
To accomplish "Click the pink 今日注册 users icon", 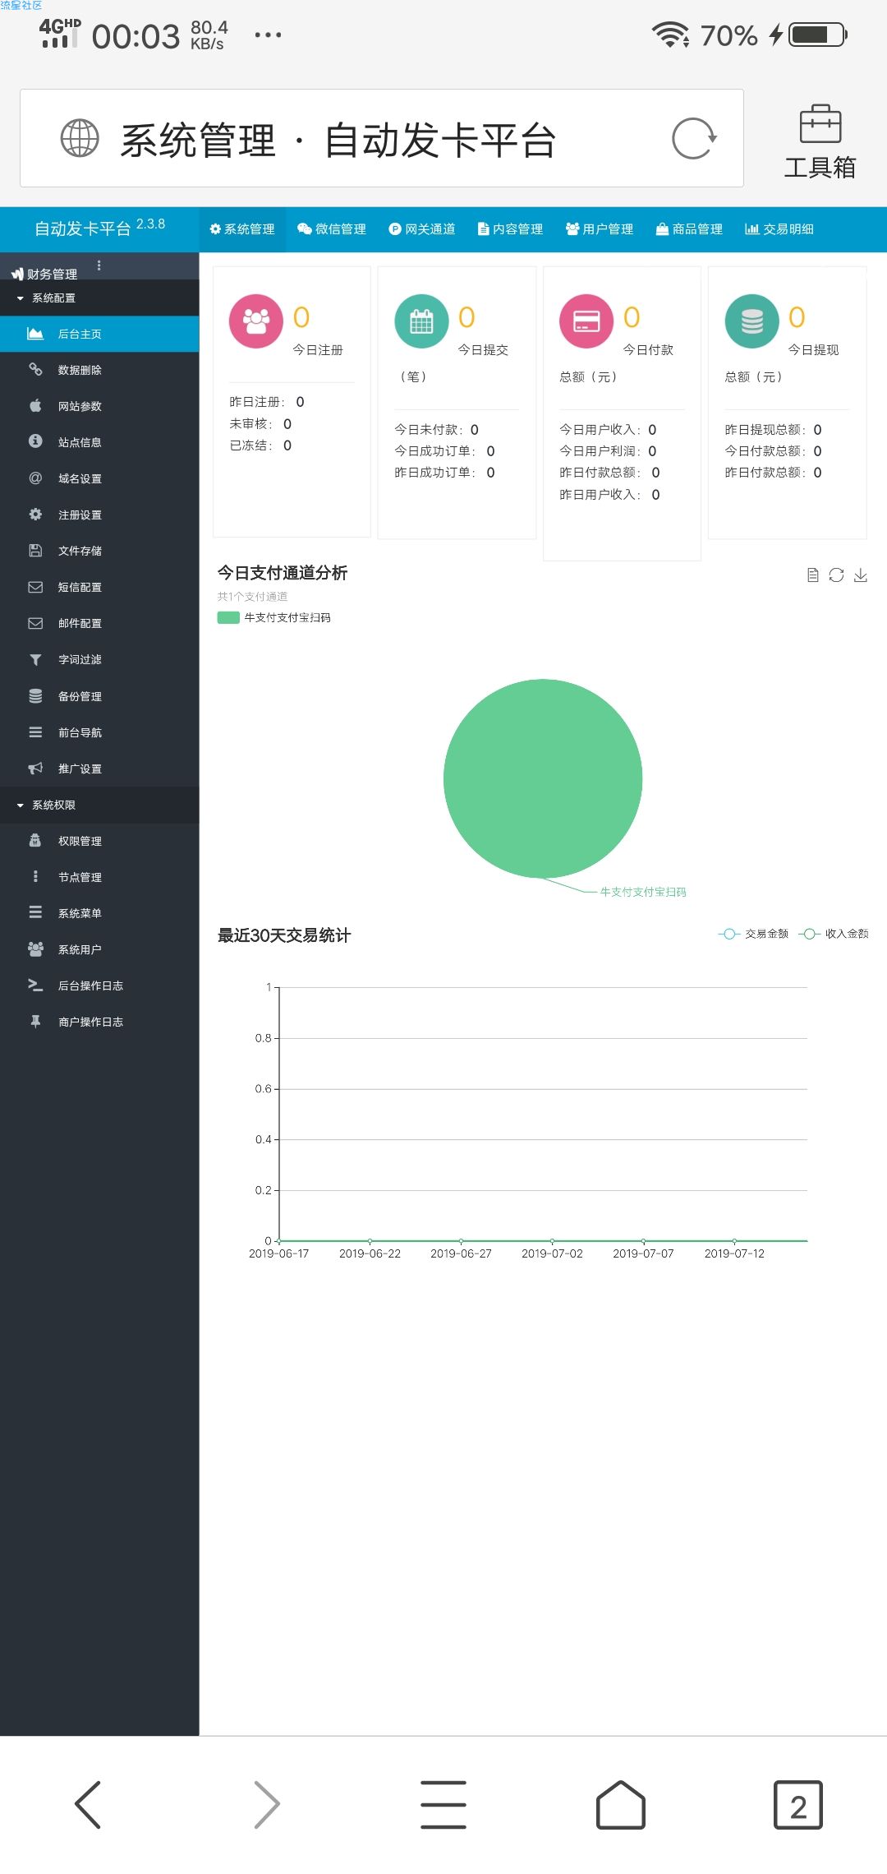I will click(256, 321).
